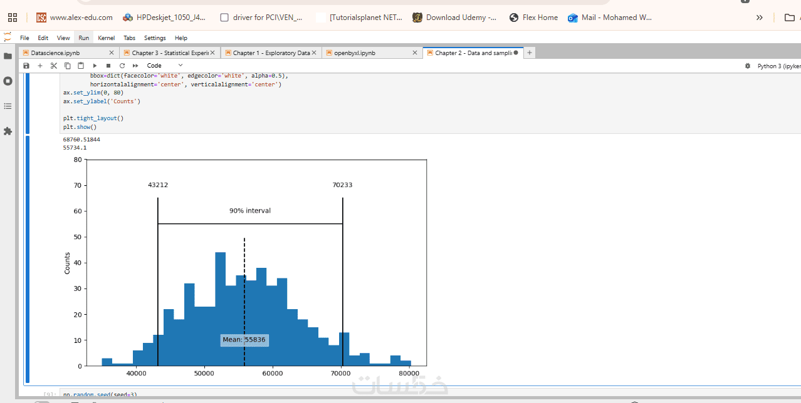
Task: Show the running terminals and kernels panel
Action: [8, 81]
